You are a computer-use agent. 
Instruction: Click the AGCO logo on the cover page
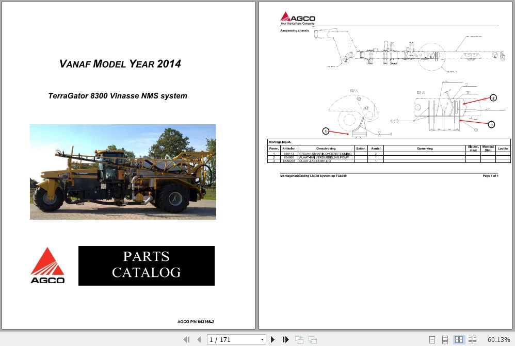(47, 265)
